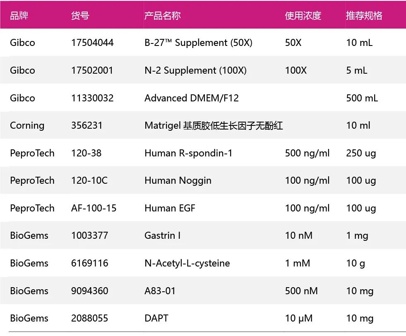Click catalog number 17504044
This screenshot has width=406, height=336.
[x=92, y=43]
